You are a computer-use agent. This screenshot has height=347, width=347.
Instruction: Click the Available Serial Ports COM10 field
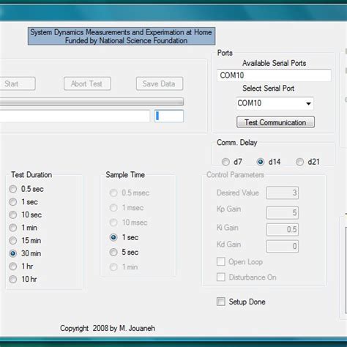274,75
